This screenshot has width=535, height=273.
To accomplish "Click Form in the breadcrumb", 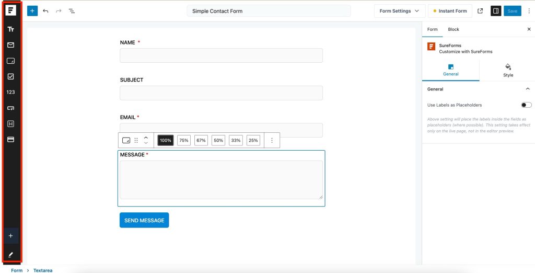I will point(17,270).
